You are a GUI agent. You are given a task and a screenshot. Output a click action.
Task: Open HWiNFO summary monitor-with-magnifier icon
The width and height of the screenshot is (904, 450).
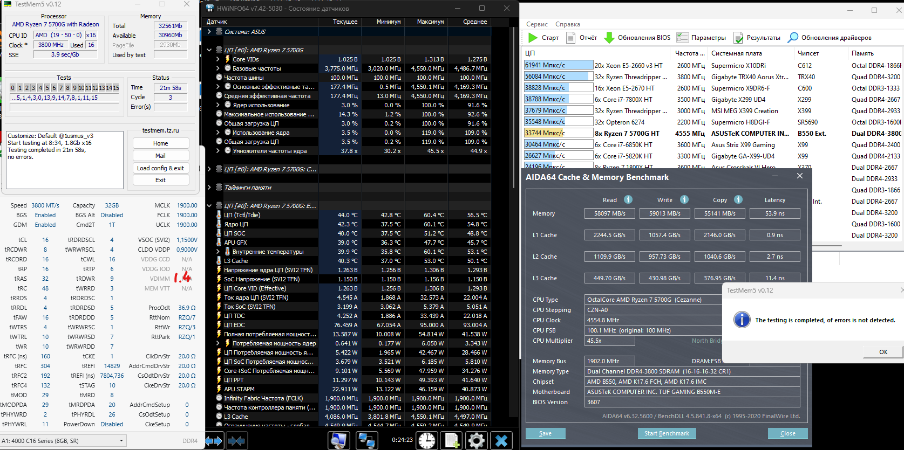[339, 441]
